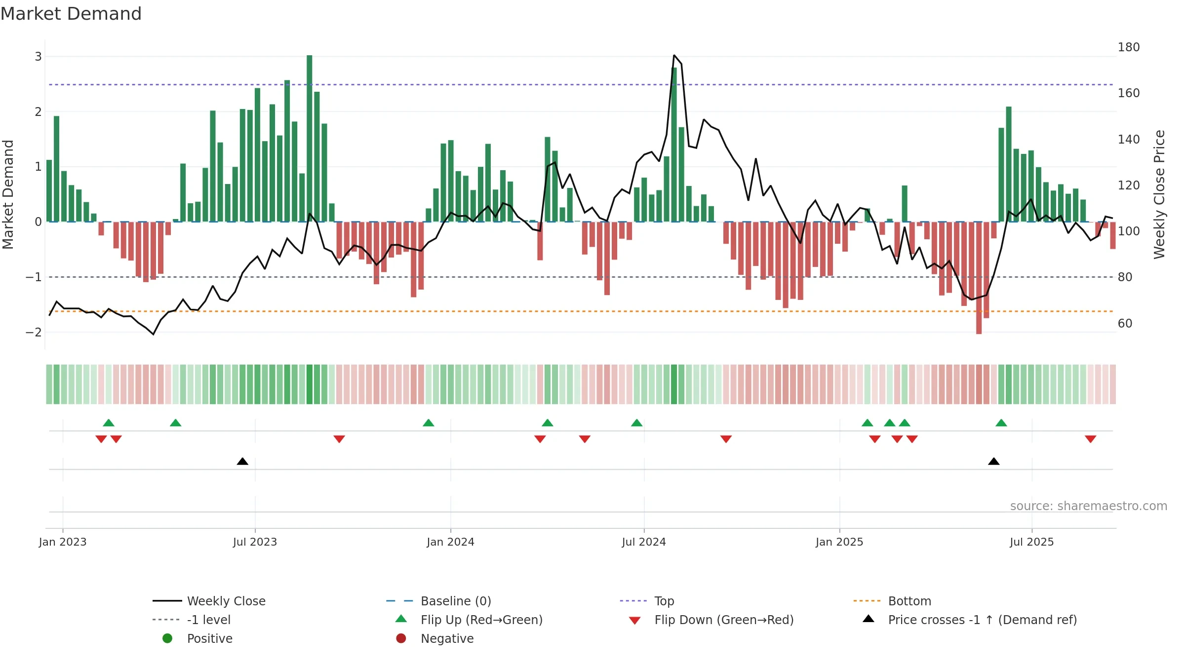Toggle Flip Down (Green→Red) legend entry
The height and width of the screenshot is (666, 1185).
(711, 620)
